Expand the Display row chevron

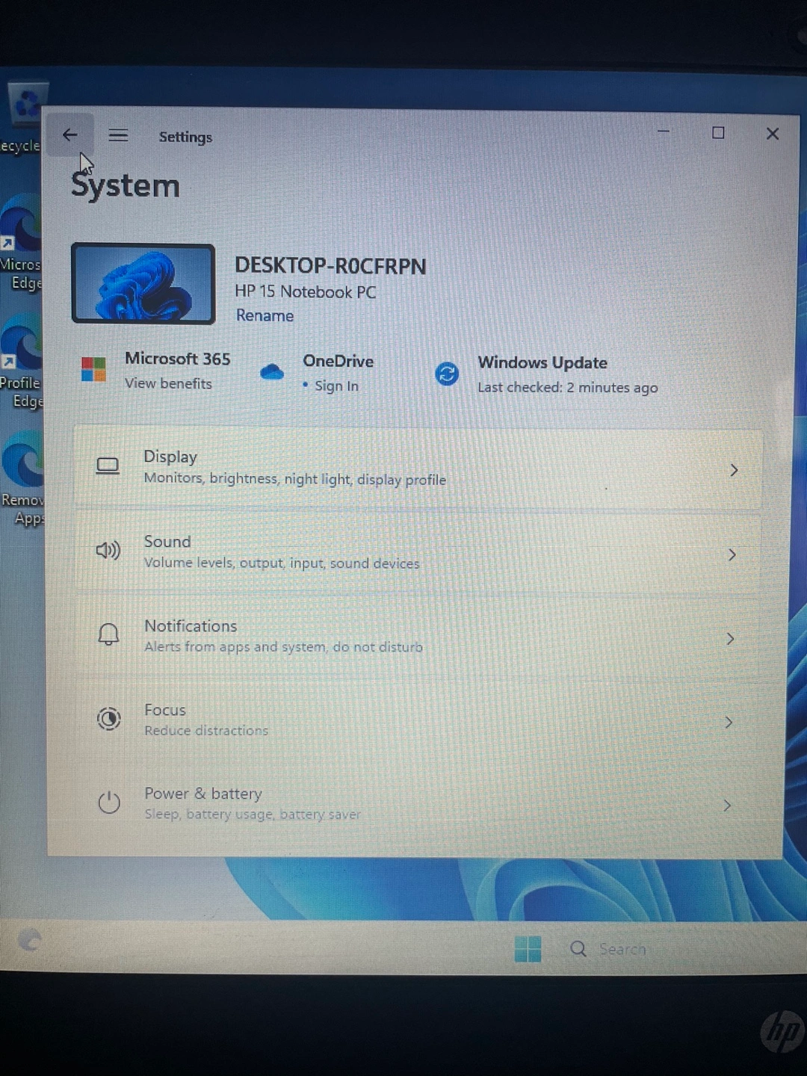(x=734, y=470)
